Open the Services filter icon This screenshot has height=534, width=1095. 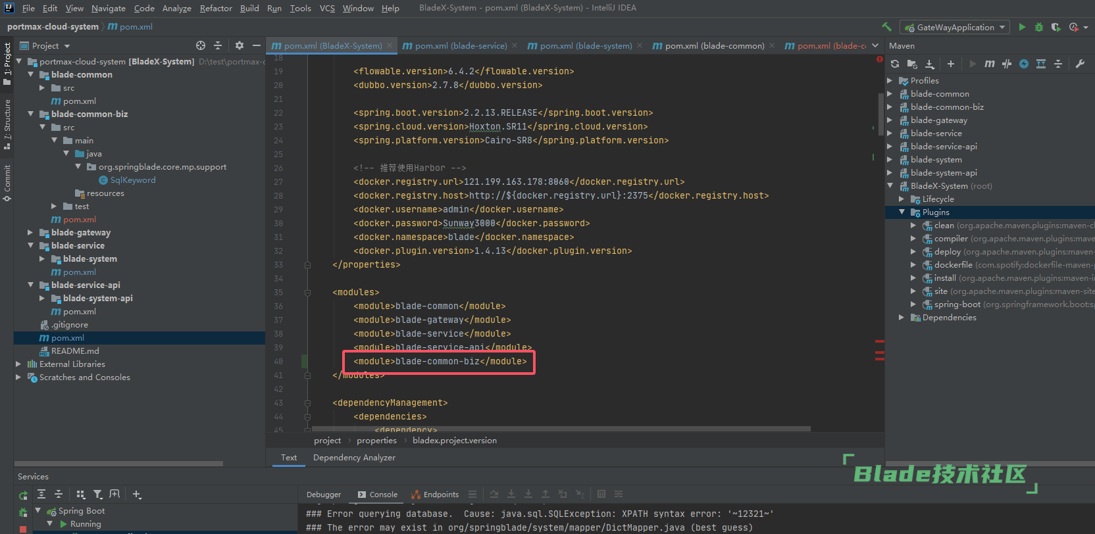point(97,494)
